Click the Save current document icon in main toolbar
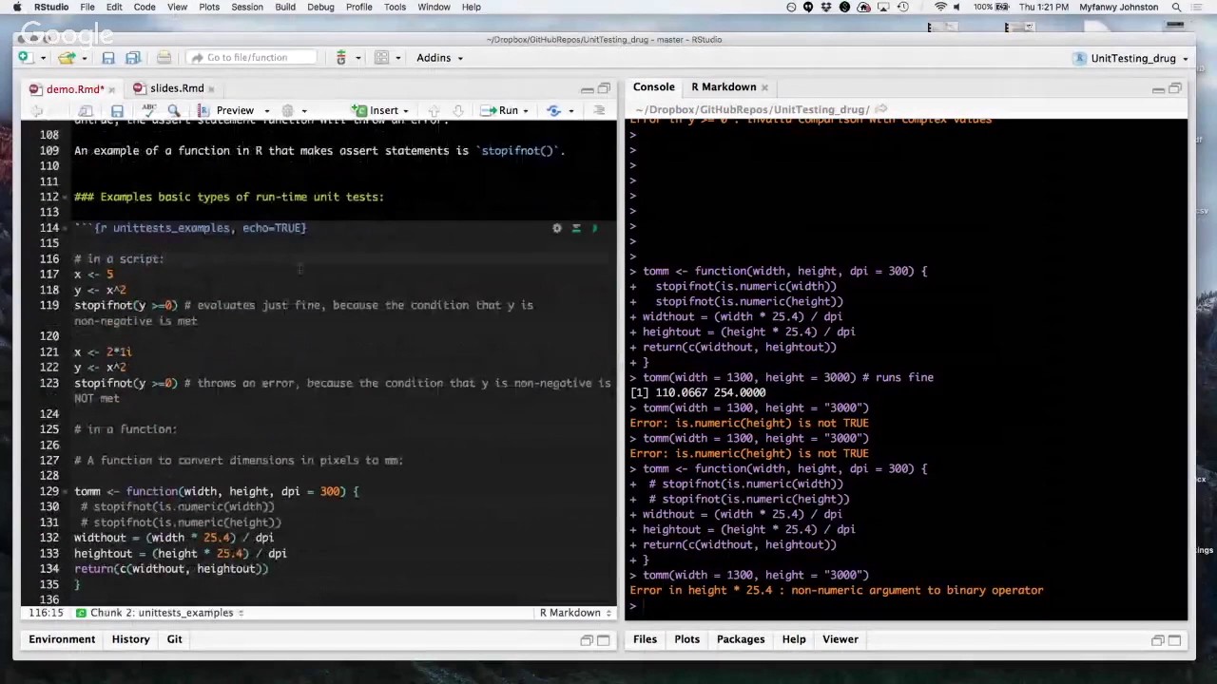 click(x=108, y=58)
